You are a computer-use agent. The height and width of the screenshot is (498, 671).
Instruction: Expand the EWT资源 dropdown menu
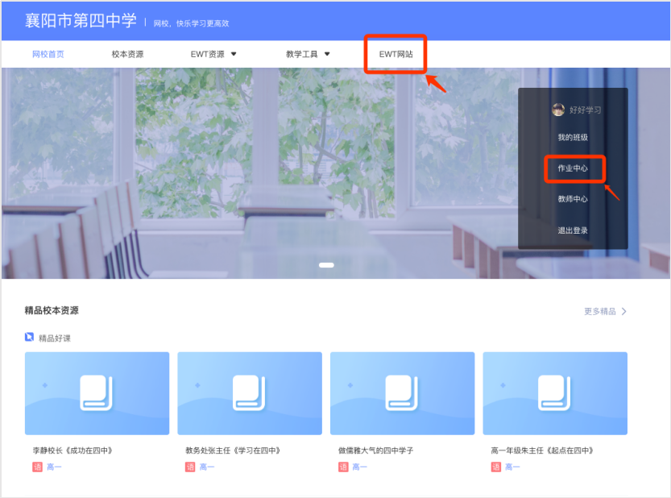pyautogui.click(x=213, y=54)
